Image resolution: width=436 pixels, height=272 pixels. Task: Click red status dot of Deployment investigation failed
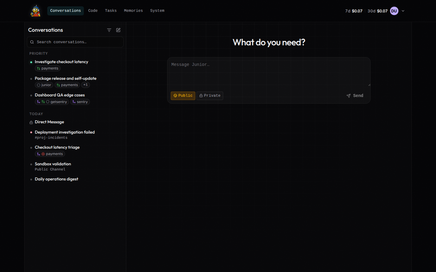31,132
